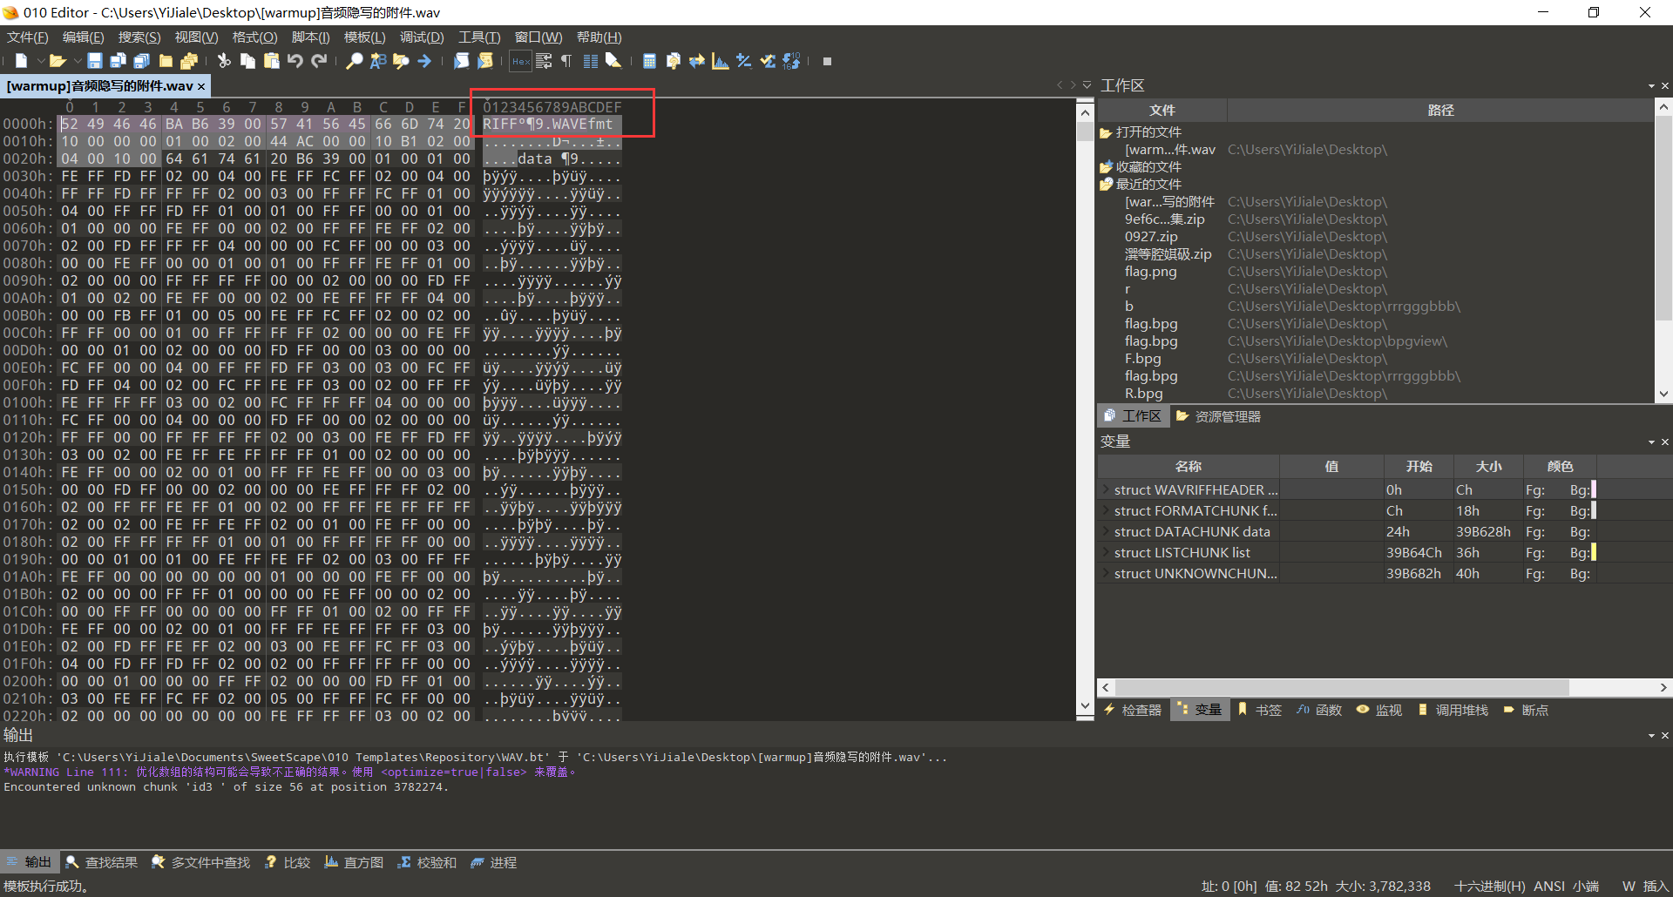This screenshot has width=1673, height=897.
Task: Click the Compare files toolbar icon
Action: click(673, 61)
